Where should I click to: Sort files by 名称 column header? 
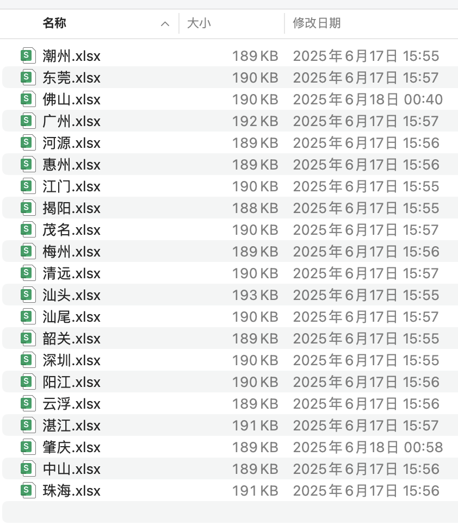[54, 23]
